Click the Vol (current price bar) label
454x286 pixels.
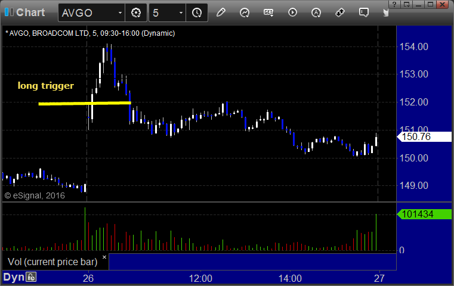click(x=52, y=262)
